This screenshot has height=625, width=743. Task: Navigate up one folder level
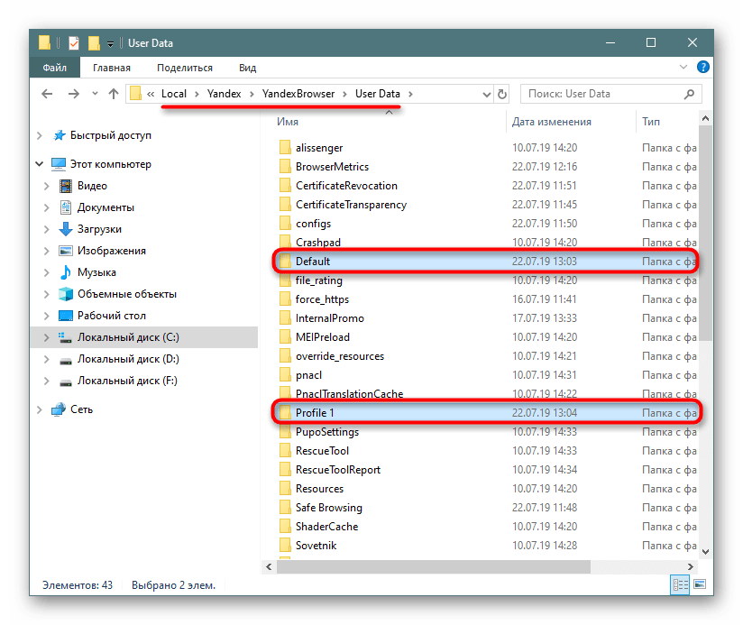coord(114,93)
